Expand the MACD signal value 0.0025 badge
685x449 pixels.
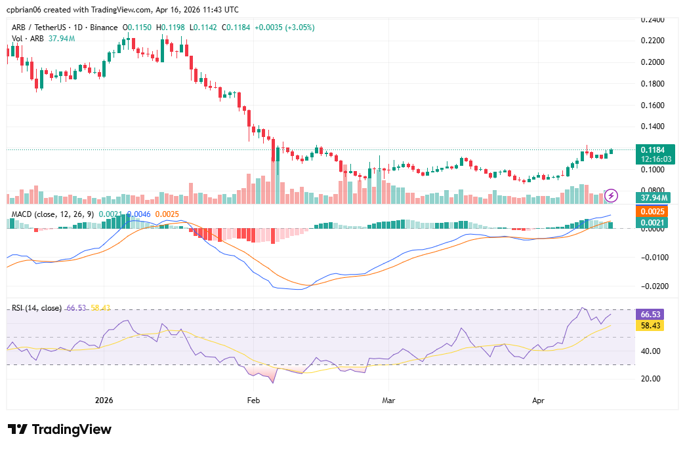point(652,212)
